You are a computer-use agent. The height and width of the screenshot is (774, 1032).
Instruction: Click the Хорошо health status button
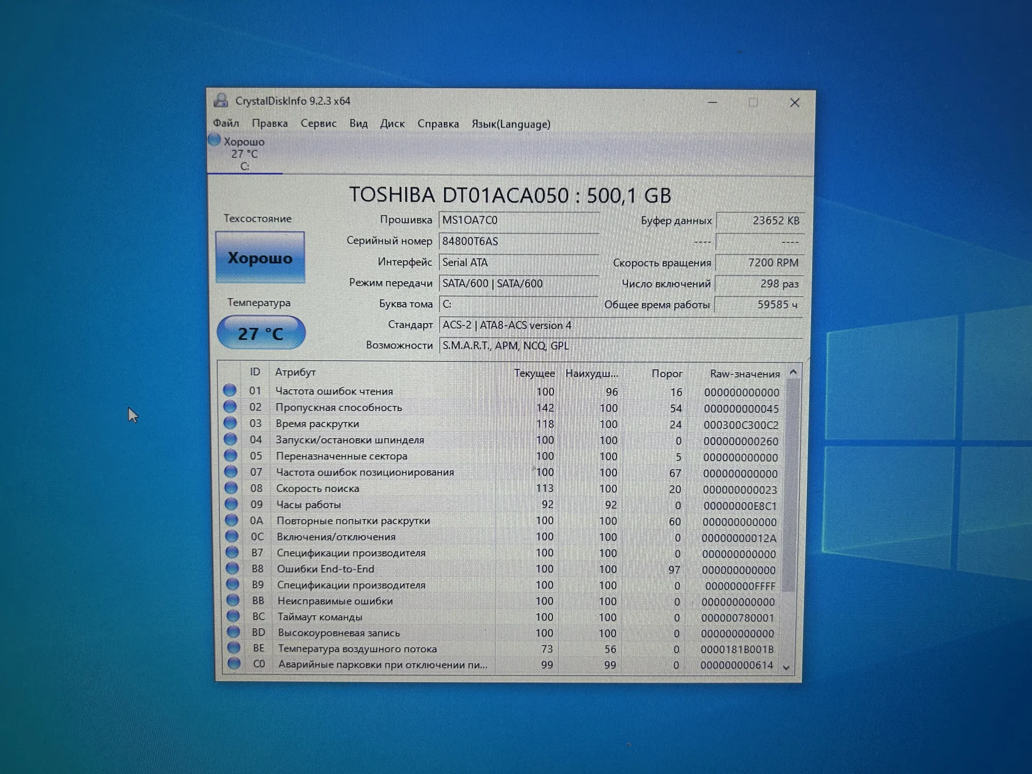click(260, 257)
